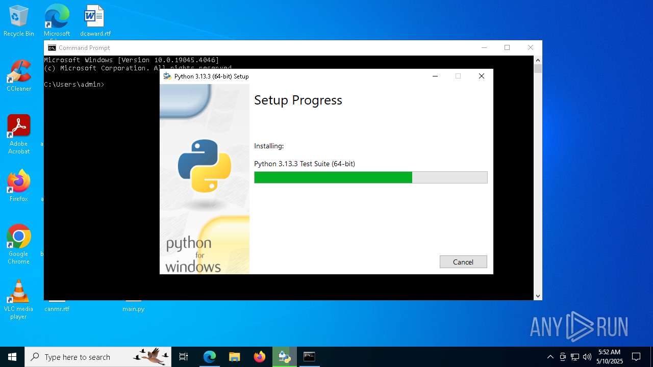Click the disabled maximize button in Python Setup
The image size is (653, 367).
(458, 76)
